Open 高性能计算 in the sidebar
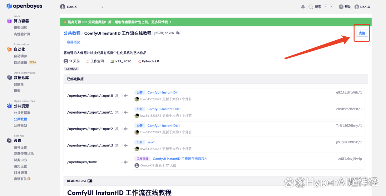This screenshot has height=196, width=386. coord(22,34)
